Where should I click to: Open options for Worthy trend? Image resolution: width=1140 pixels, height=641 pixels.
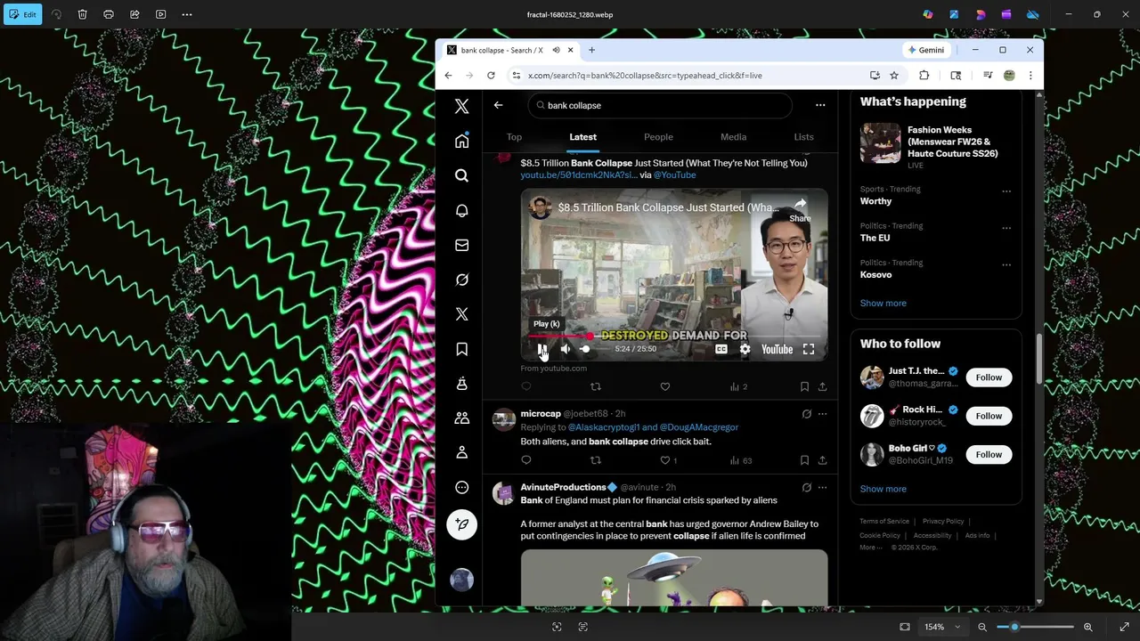pos(1006,191)
